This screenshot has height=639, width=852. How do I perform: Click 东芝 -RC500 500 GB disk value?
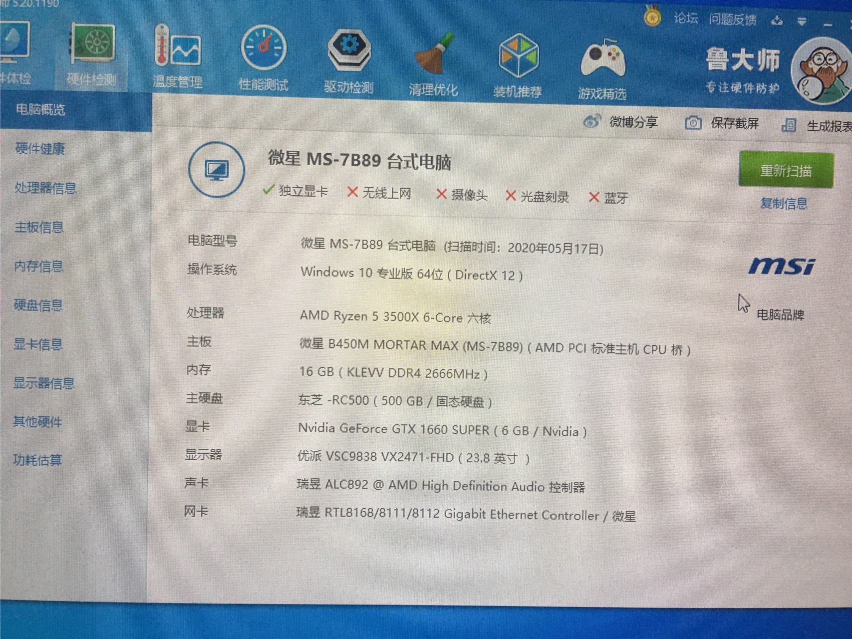(395, 401)
